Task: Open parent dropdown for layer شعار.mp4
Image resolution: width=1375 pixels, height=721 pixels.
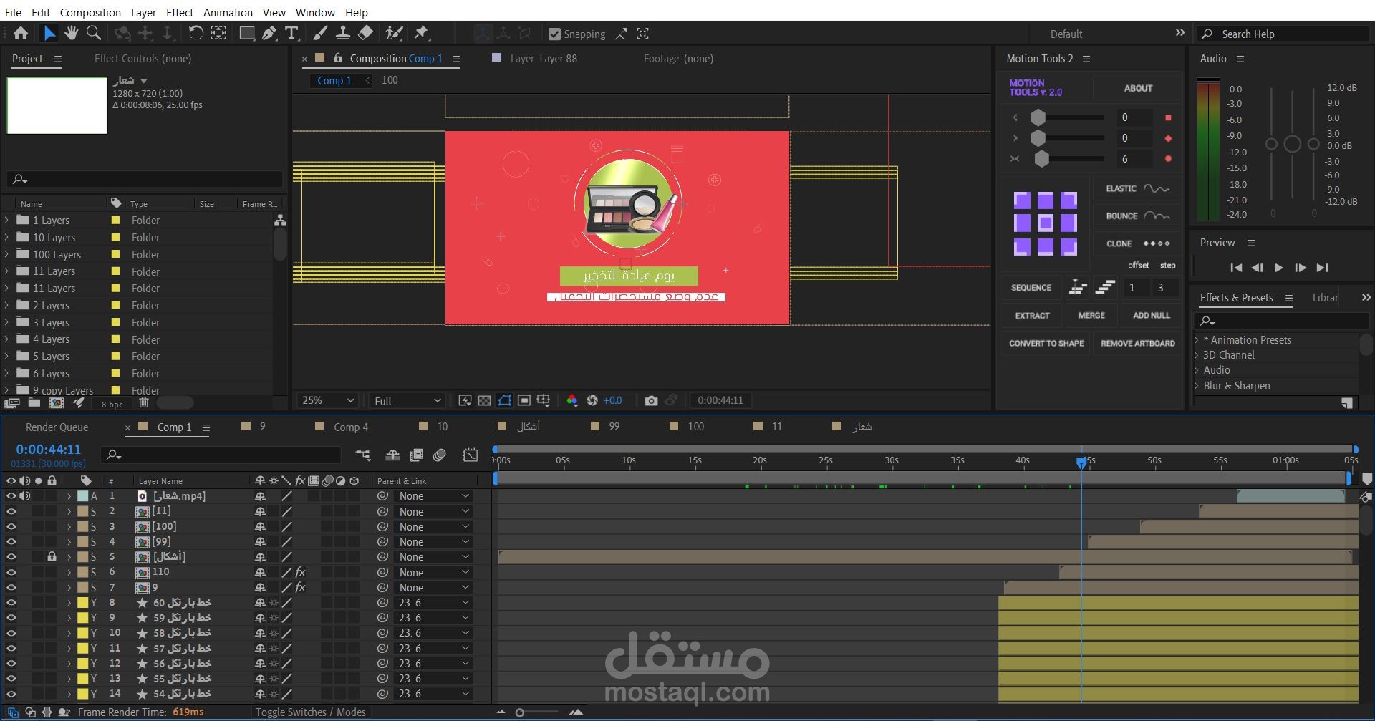Action: (433, 495)
